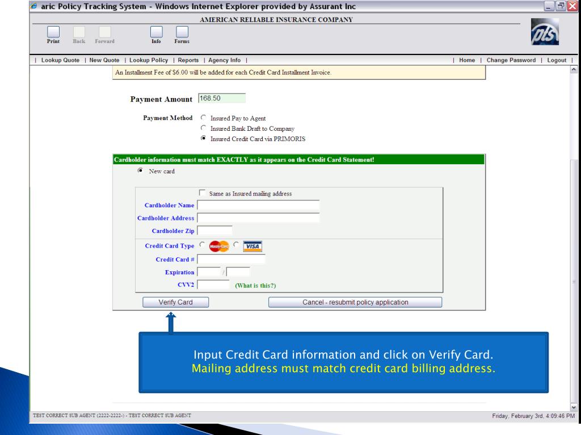Select Insured Pay to Agent option

203,118
